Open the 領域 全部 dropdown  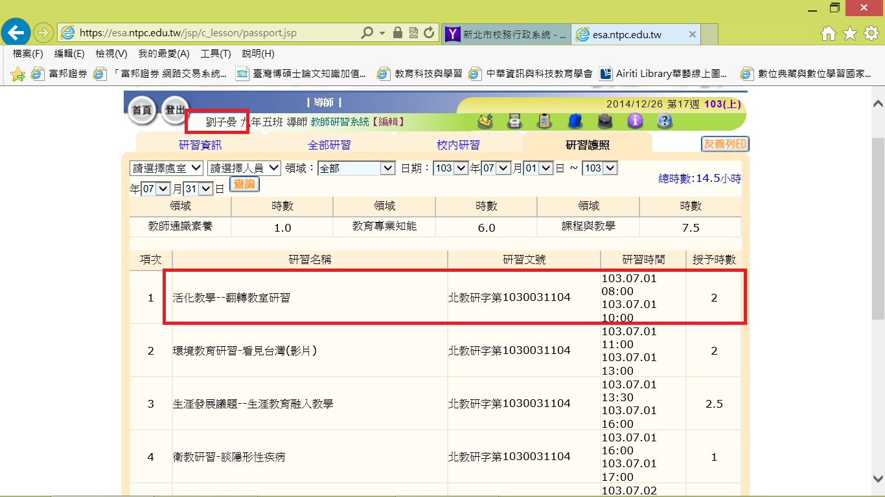(356, 168)
